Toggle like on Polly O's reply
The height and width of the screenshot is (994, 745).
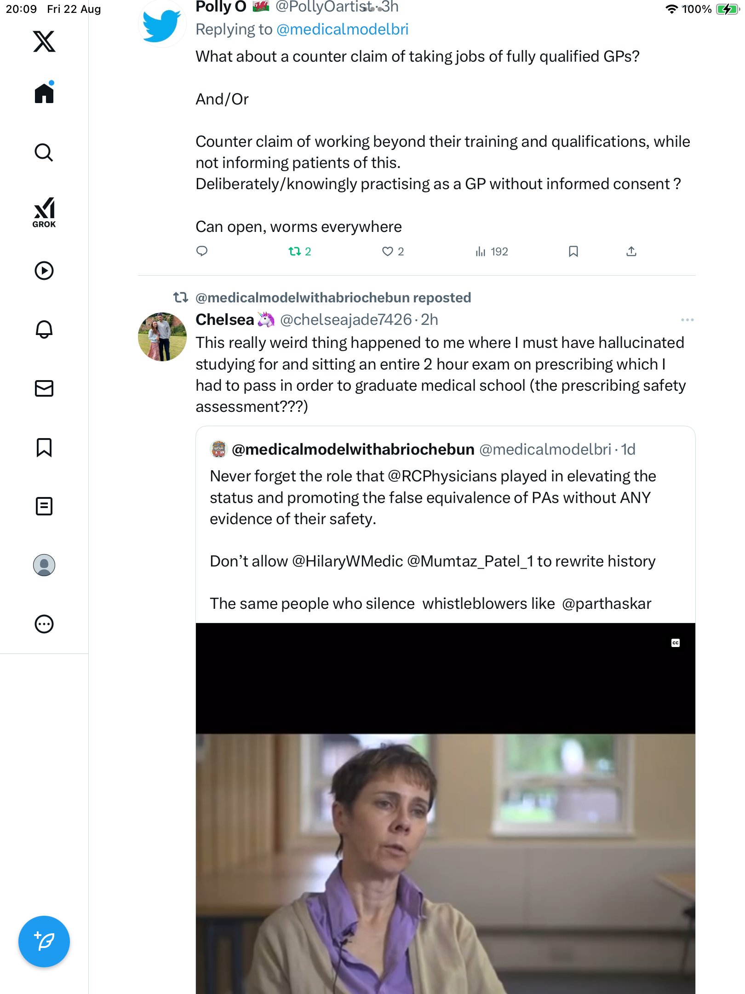point(388,251)
